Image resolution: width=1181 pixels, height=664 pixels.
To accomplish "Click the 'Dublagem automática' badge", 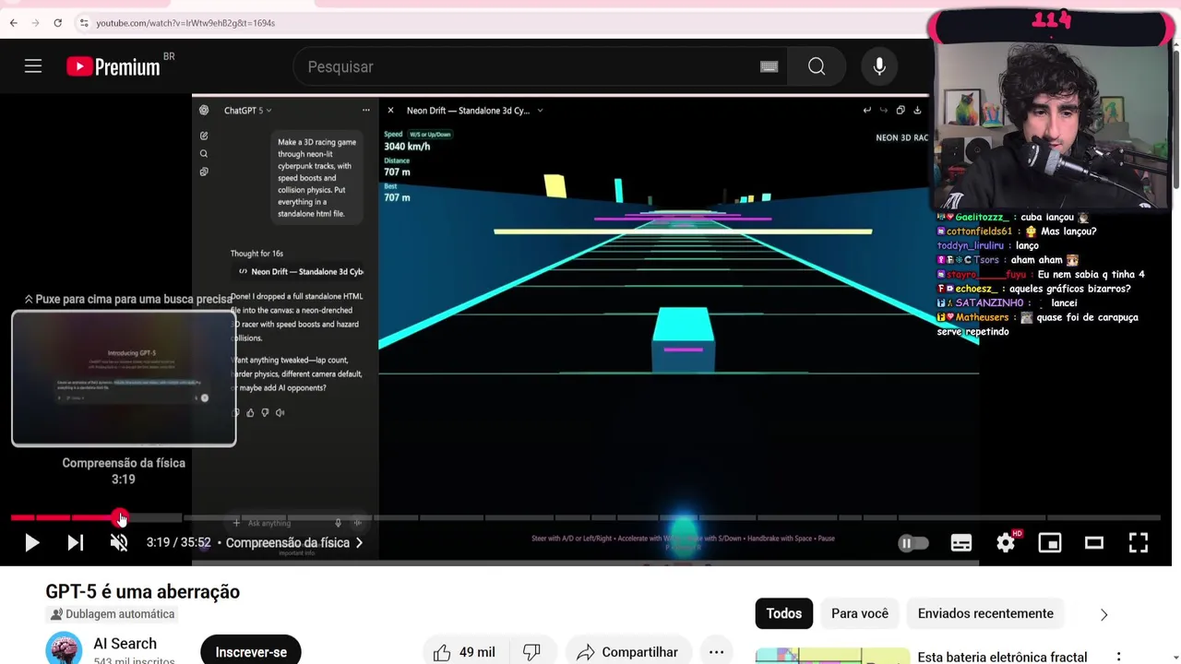I will [x=112, y=614].
